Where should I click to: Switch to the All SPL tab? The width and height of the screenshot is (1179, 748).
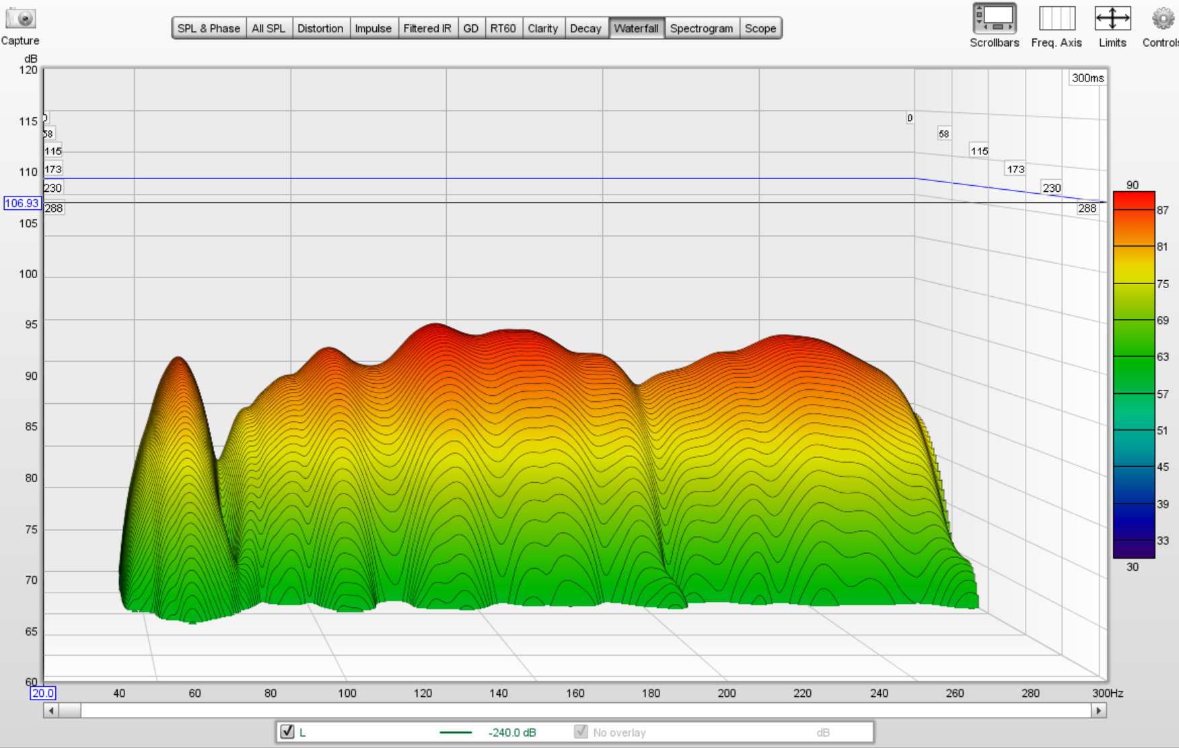[269, 28]
